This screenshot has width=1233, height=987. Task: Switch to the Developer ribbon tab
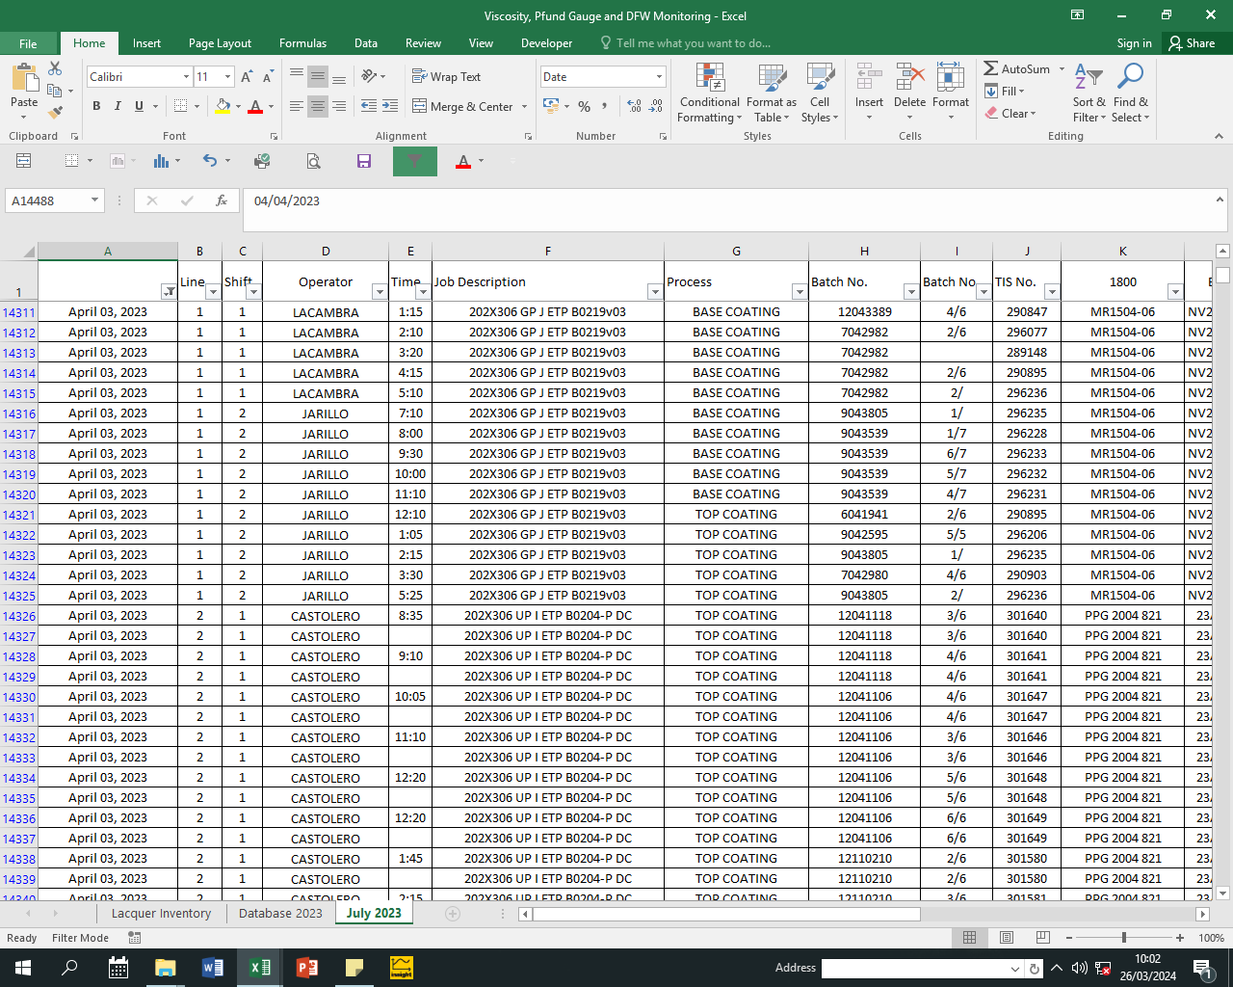coord(546,43)
